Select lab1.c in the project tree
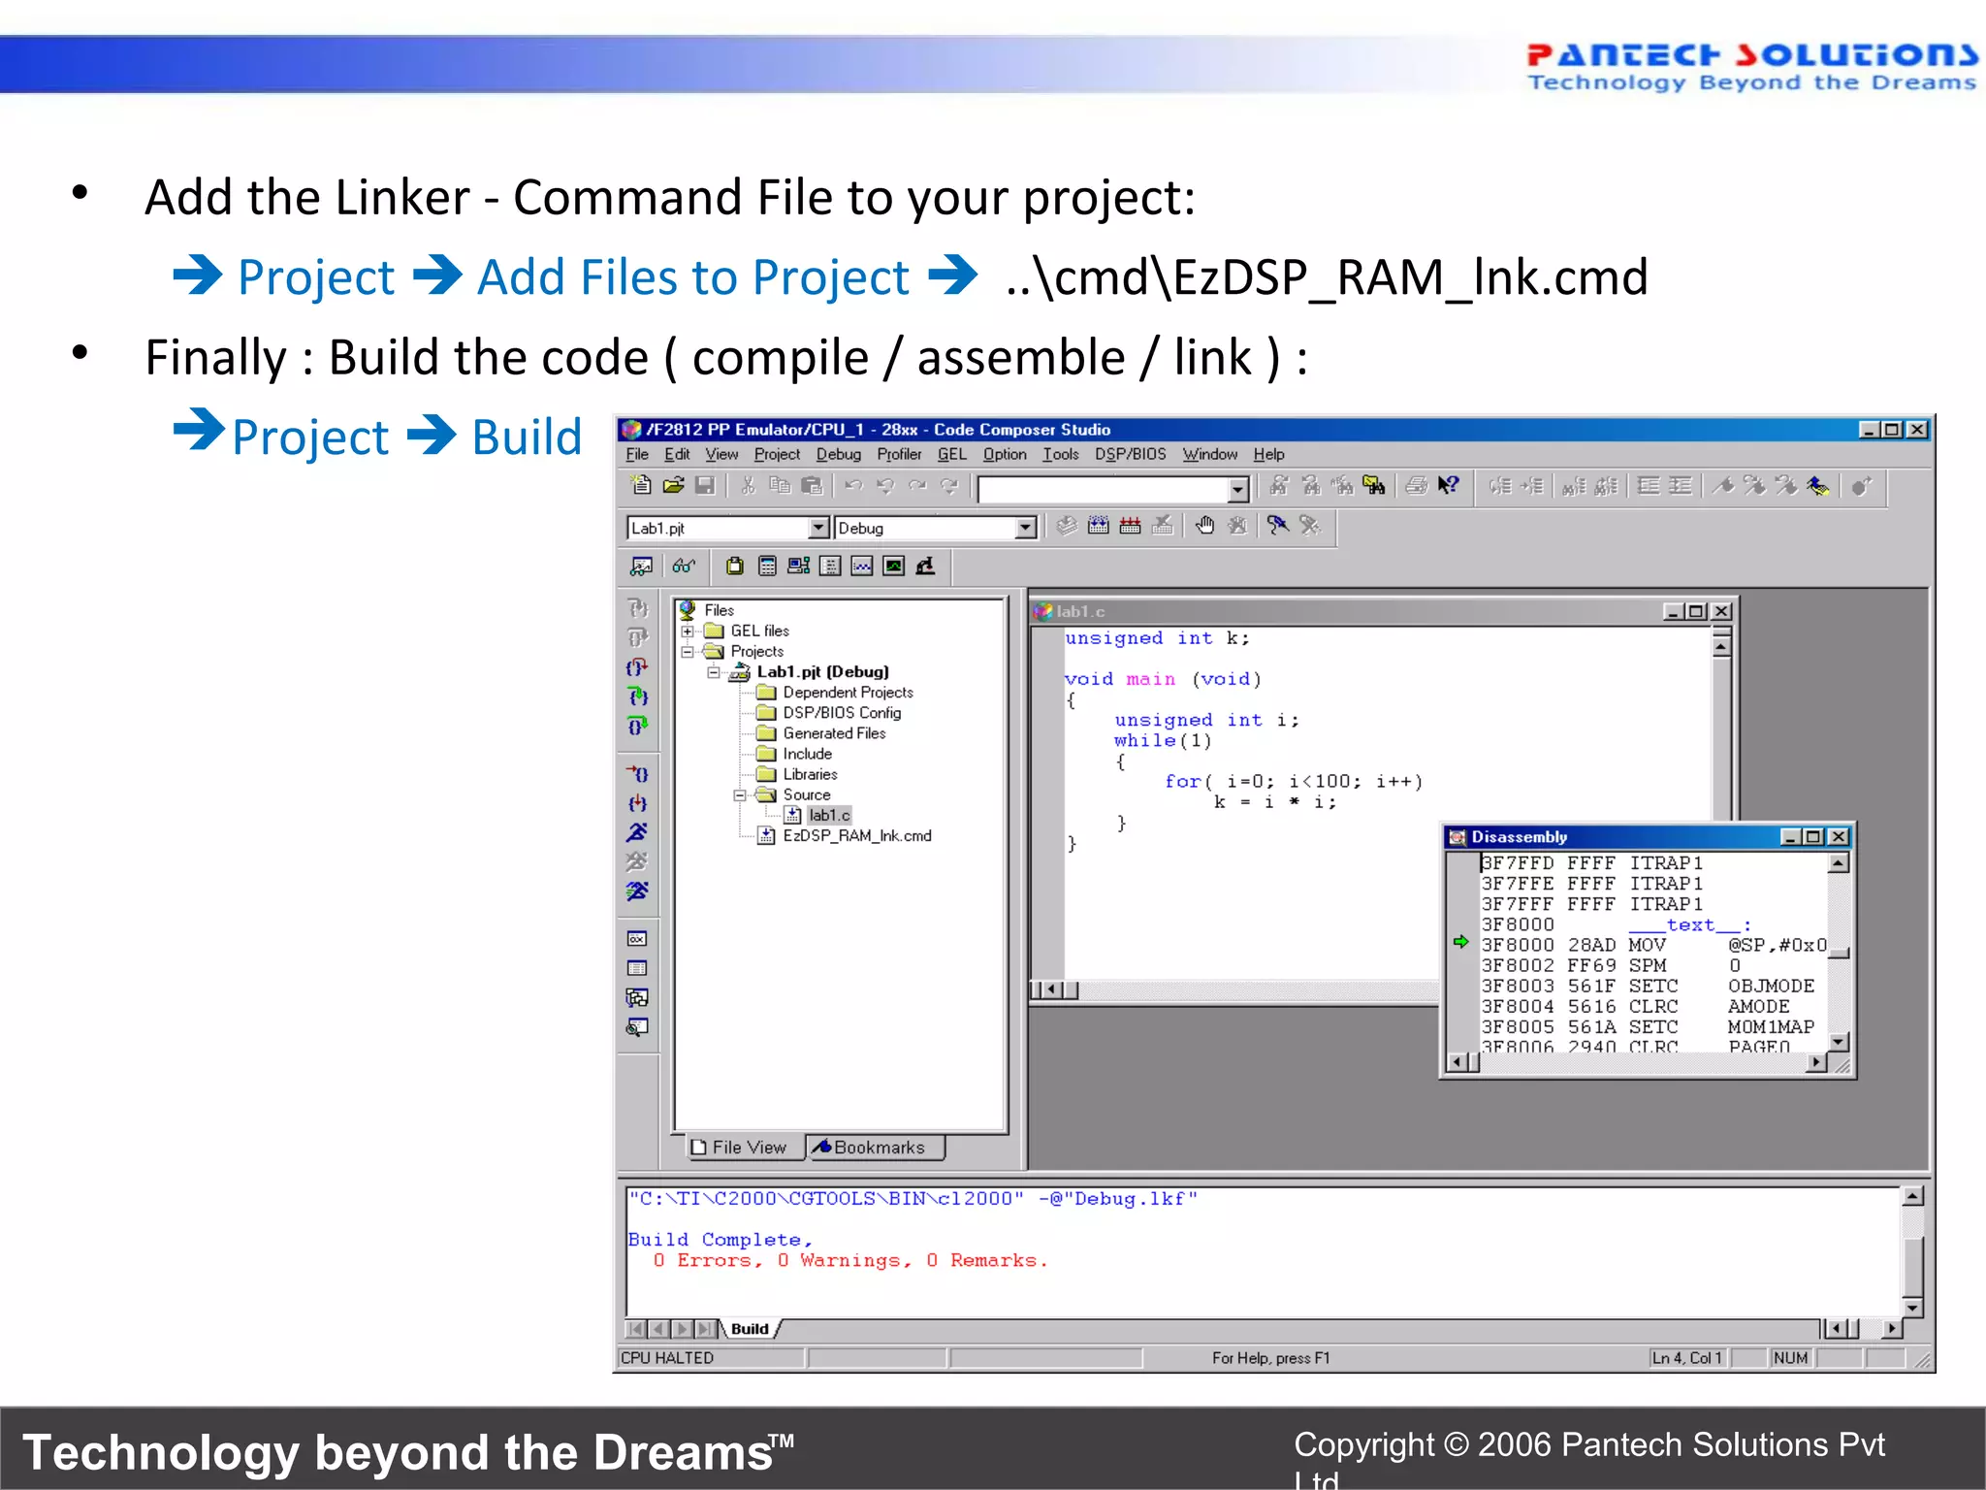This screenshot has width=1986, height=1490. [829, 816]
